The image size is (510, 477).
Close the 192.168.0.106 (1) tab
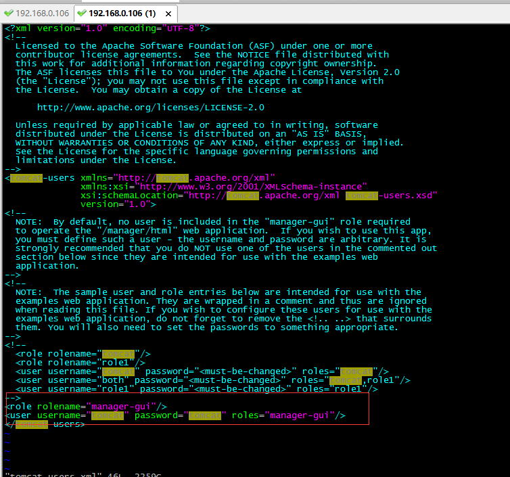[x=168, y=14]
